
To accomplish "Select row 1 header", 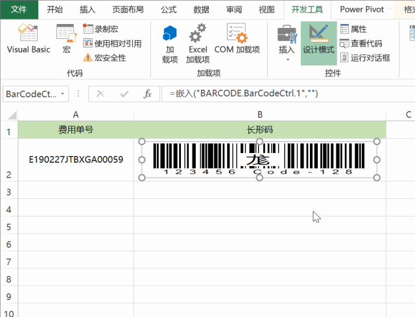I will [x=8, y=130].
